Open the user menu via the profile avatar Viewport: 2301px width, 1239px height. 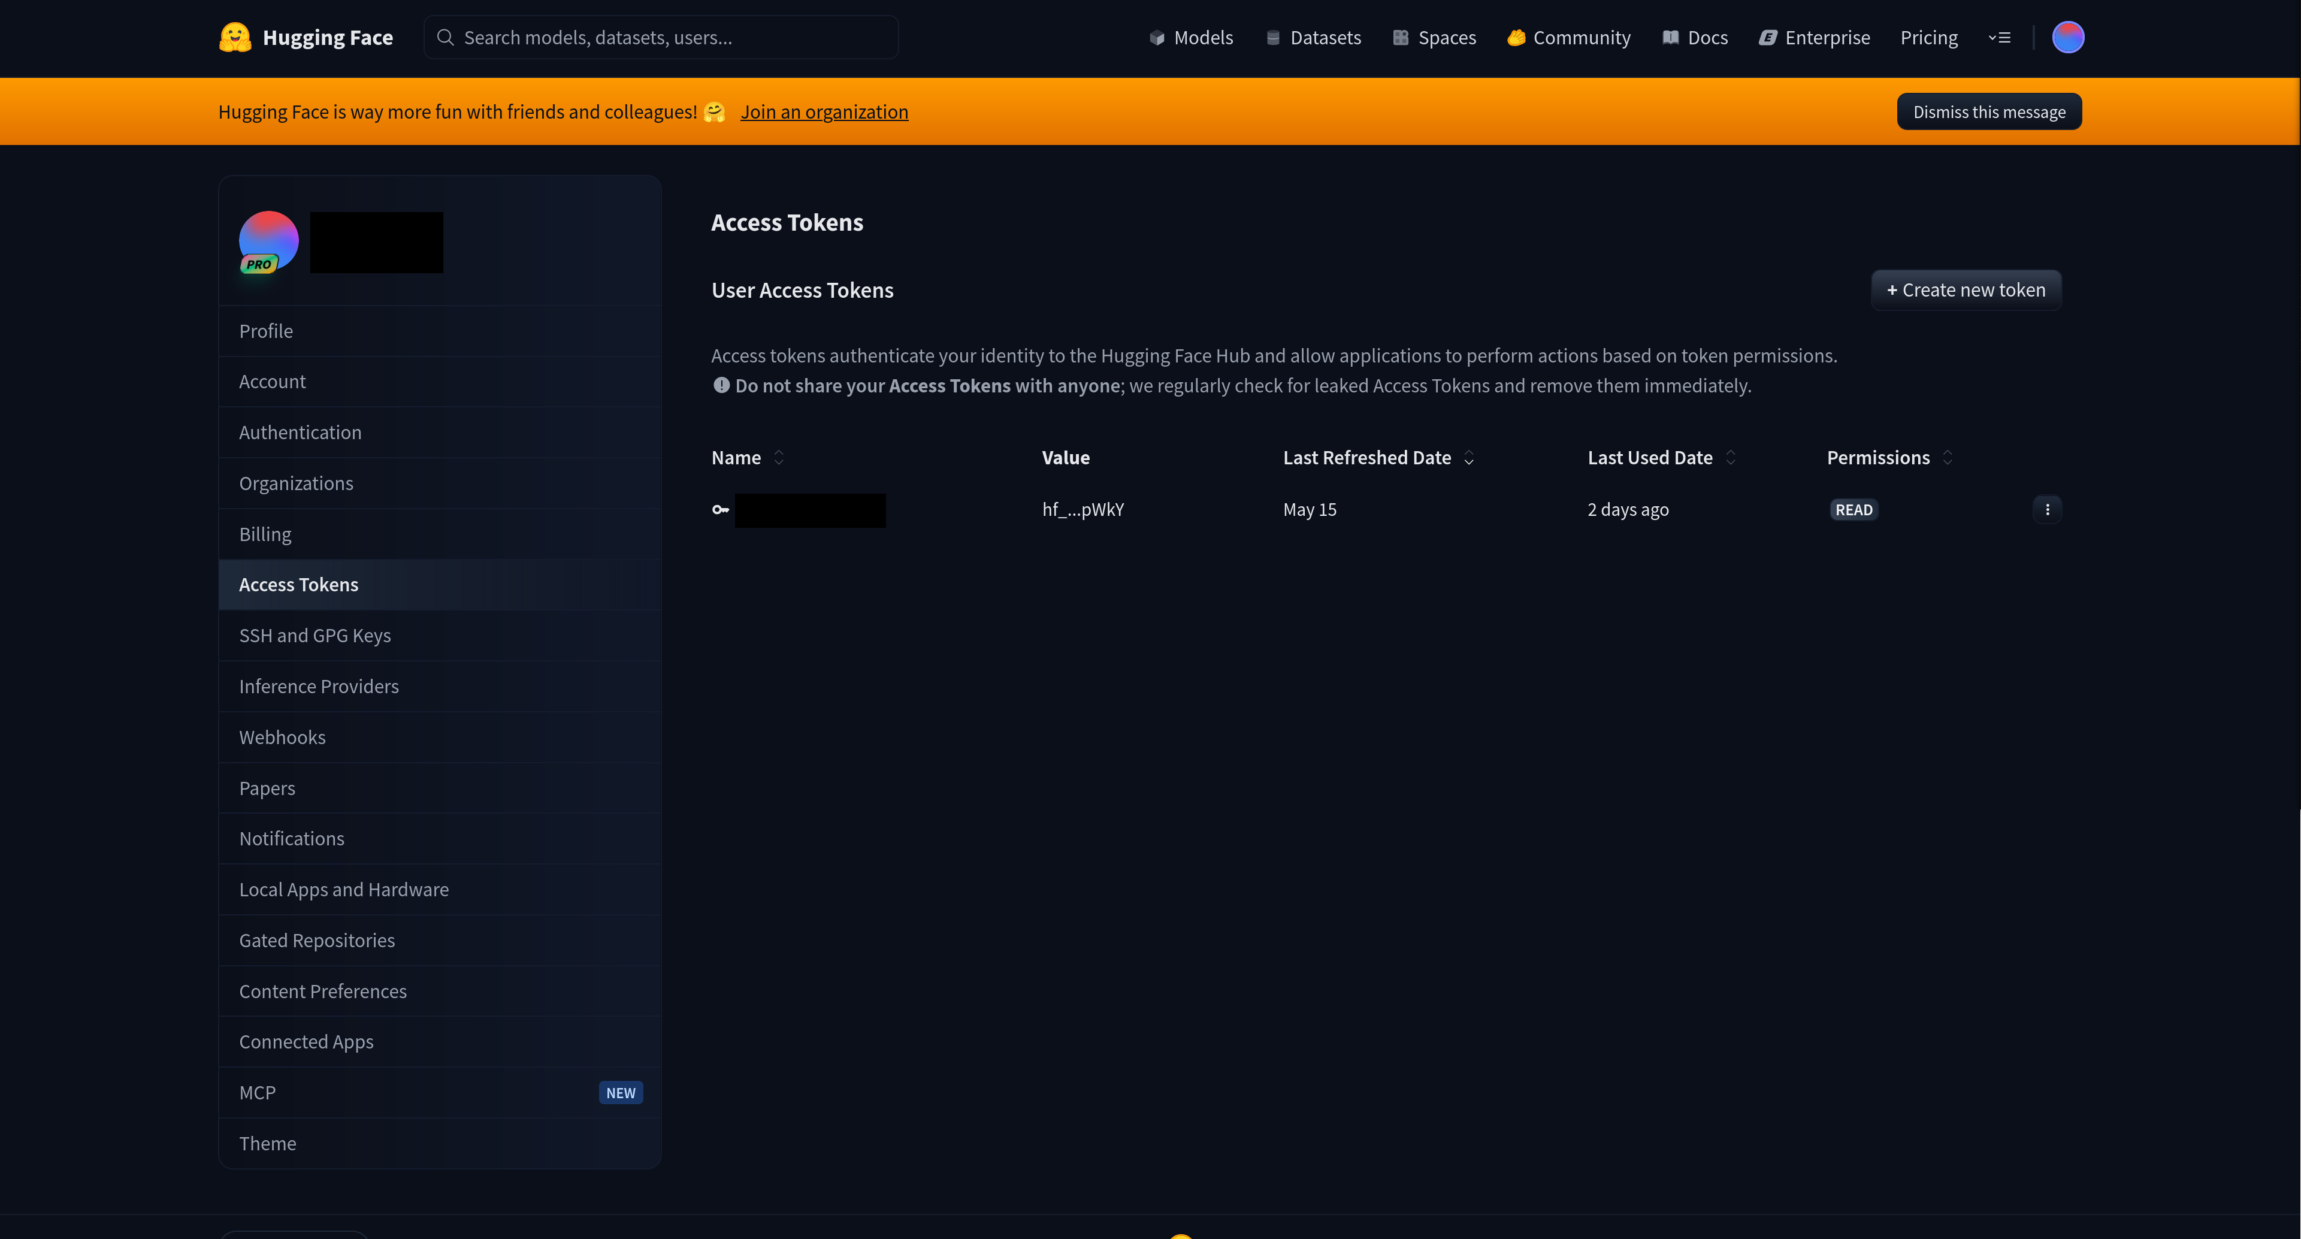(x=2069, y=37)
